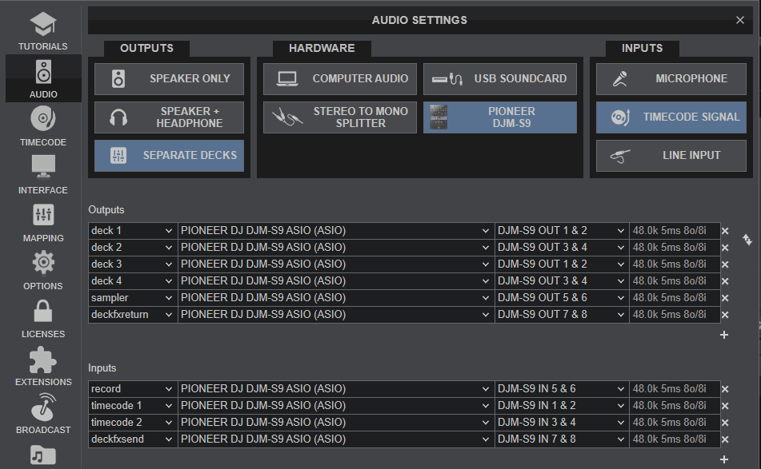The height and width of the screenshot is (469, 761).
Task: Open the timecode 2 input type dropdown
Action: (x=133, y=422)
